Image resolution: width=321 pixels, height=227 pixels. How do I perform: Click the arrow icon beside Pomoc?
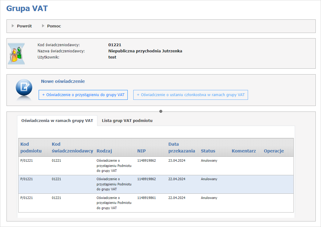click(43, 26)
